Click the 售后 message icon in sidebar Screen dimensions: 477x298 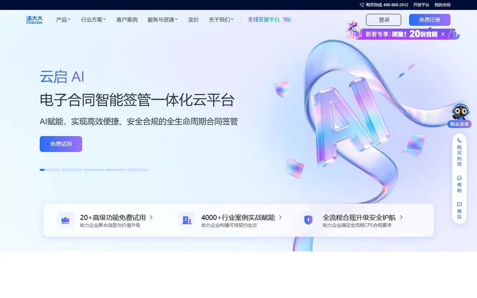pos(459,204)
